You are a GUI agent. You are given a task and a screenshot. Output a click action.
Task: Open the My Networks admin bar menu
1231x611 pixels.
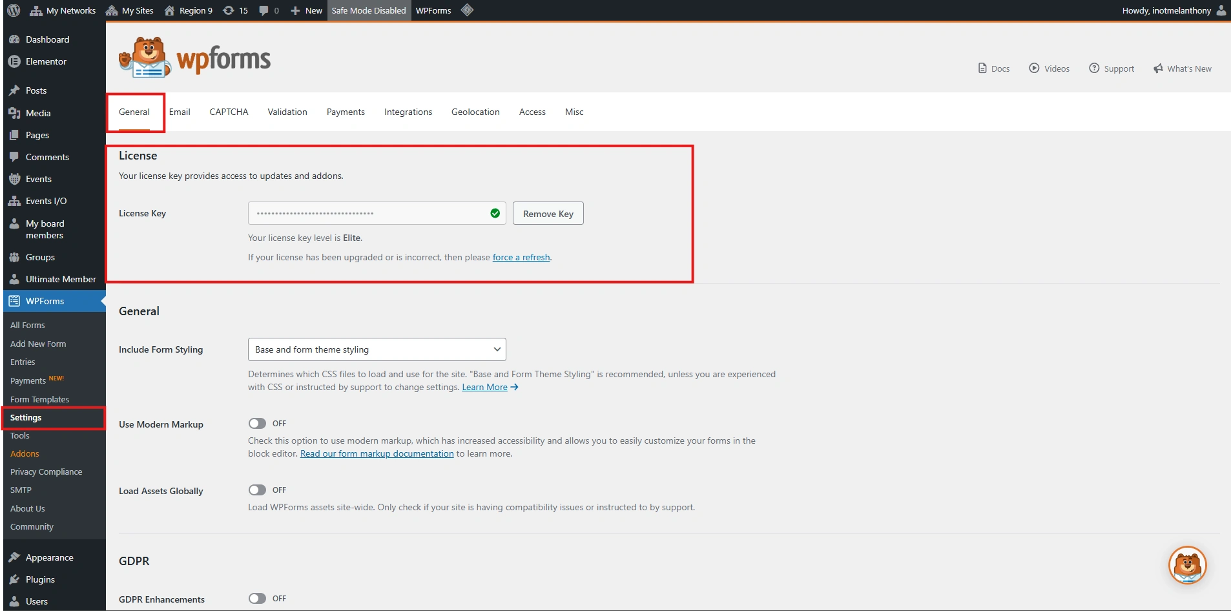tap(63, 10)
